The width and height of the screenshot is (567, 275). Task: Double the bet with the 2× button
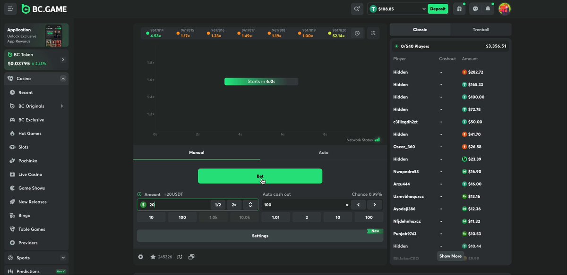234,205
